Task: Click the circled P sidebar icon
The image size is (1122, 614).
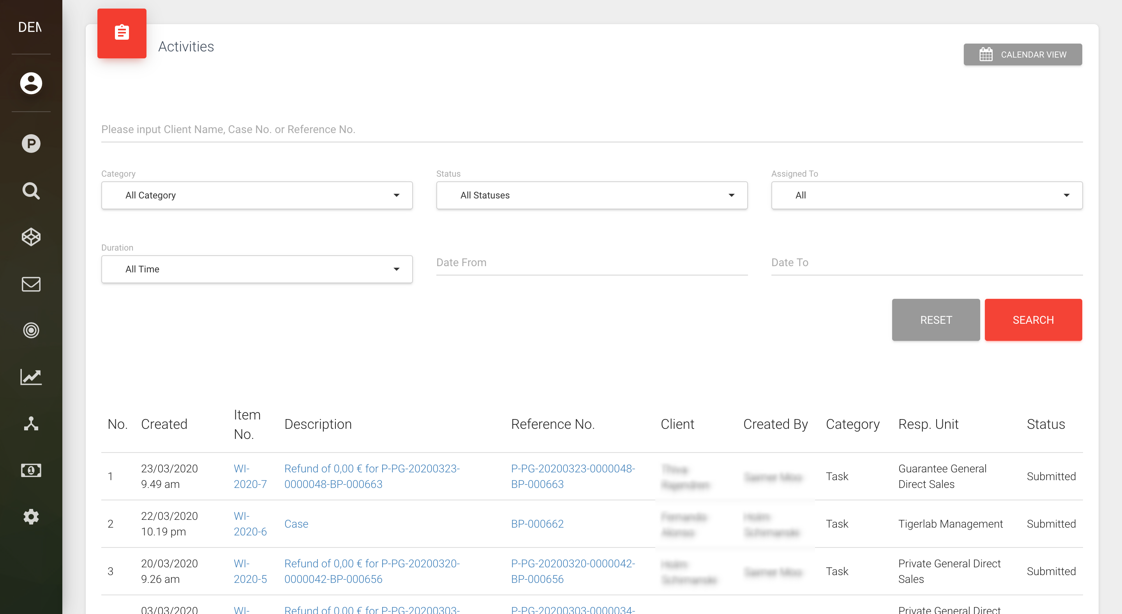Action: [x=31, y=143]
